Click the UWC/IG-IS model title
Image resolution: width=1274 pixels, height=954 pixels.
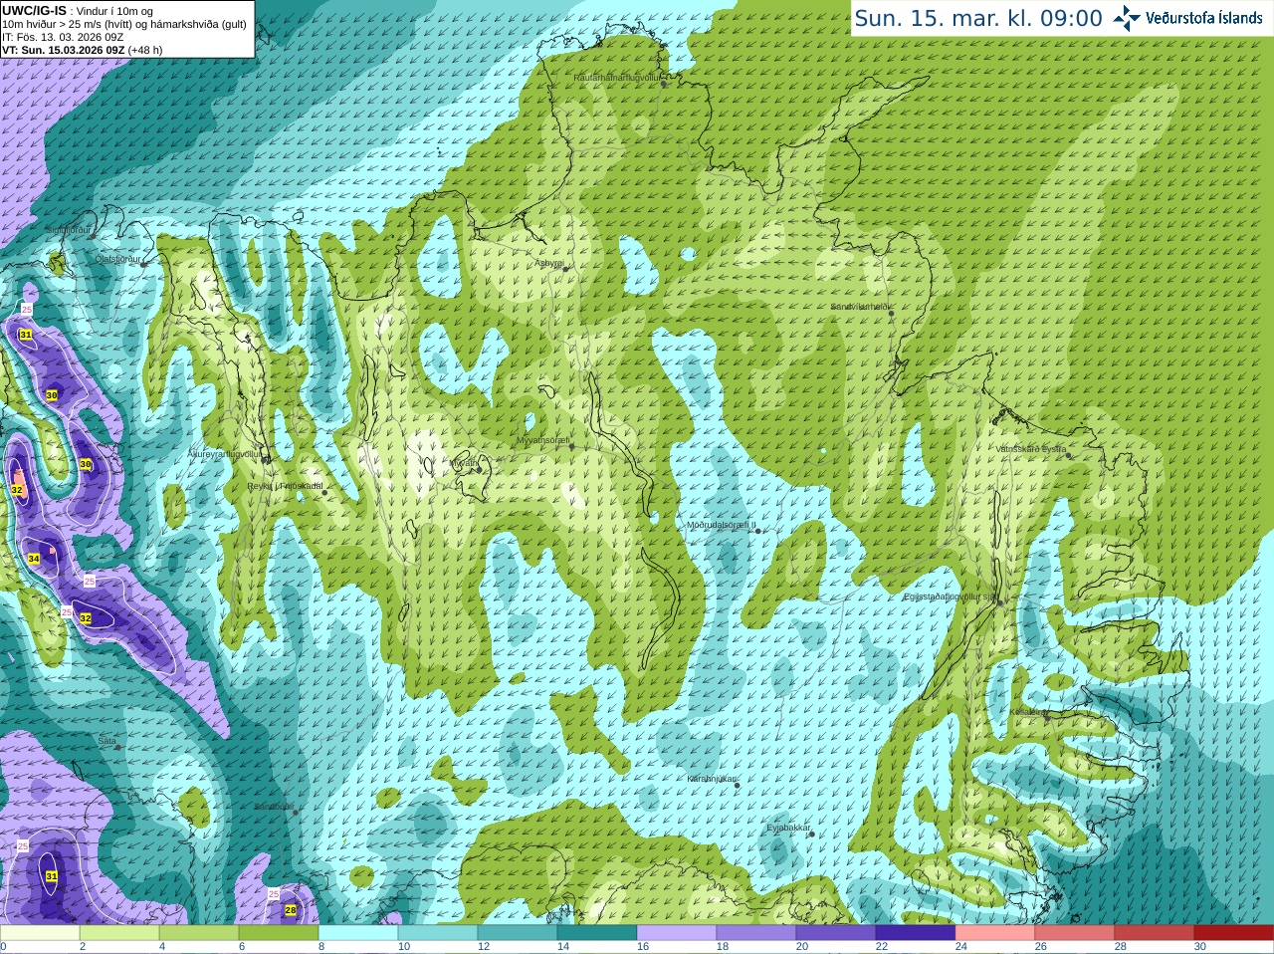click(34, 10)
